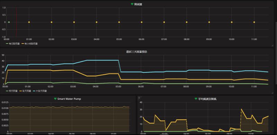Open color picker from 後天雨量 yellow legend line
The height and width of the screenshot is (135, 277).
coord(20,91)
